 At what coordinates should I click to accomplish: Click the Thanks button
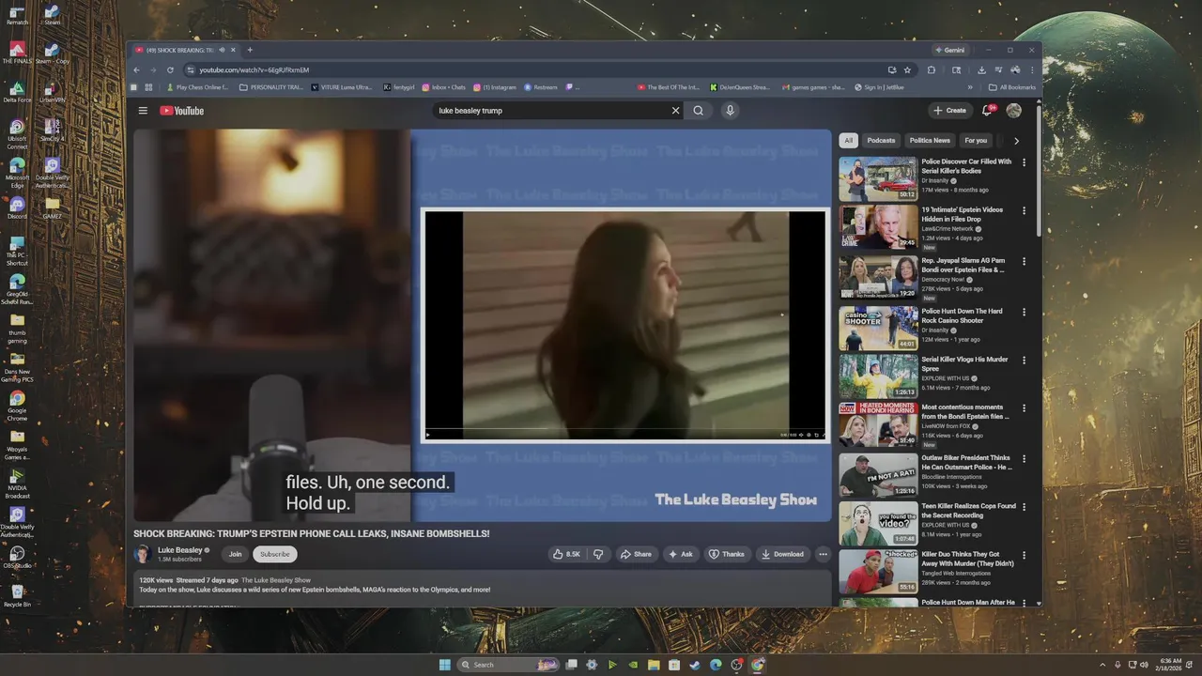click(x=726, y=554)
